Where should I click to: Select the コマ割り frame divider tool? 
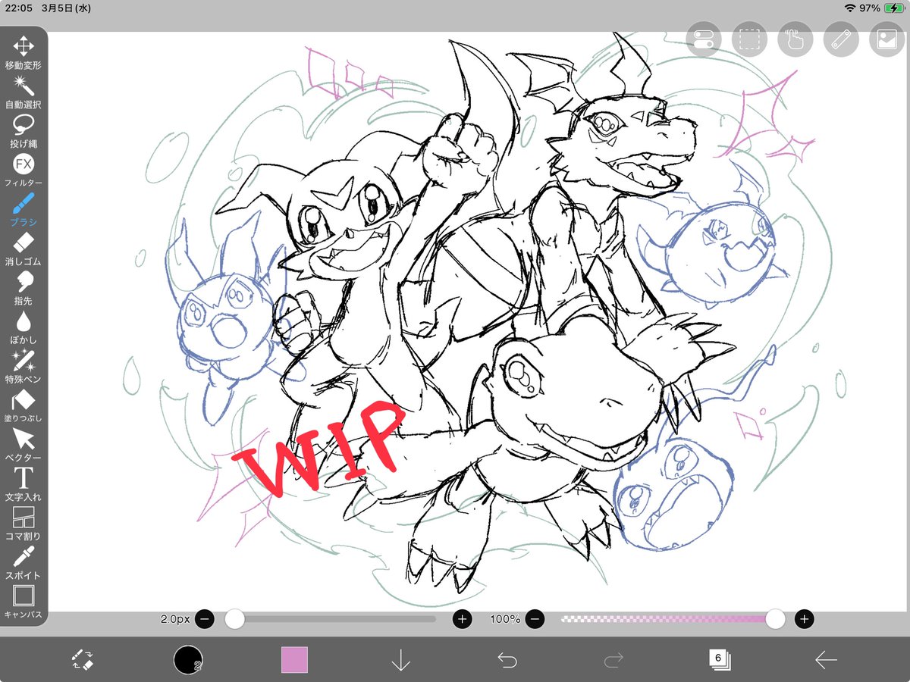click(x=24, y=524)
